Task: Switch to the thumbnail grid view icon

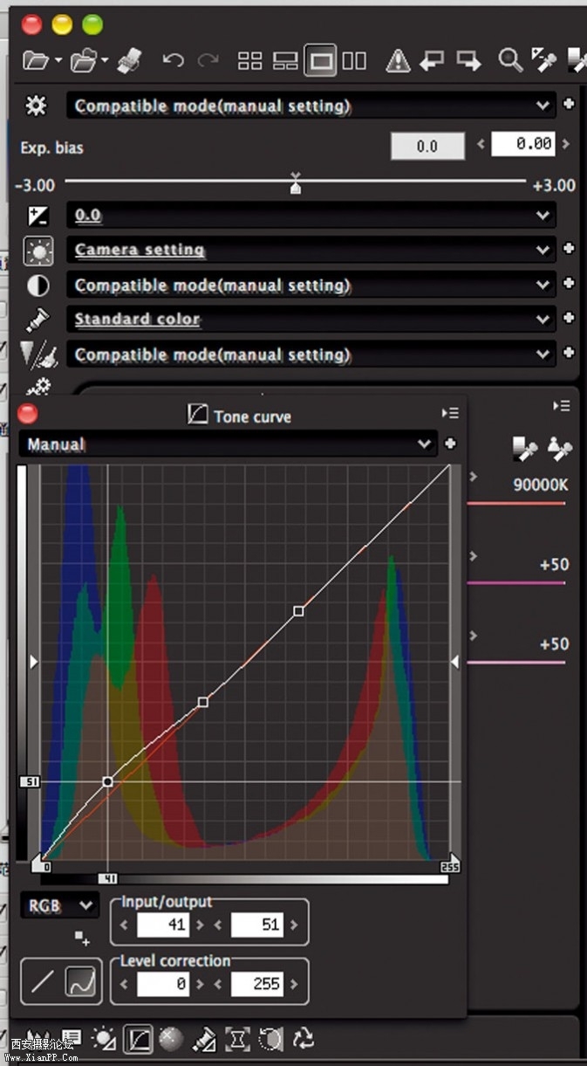Action: click(x=250, y=60)
